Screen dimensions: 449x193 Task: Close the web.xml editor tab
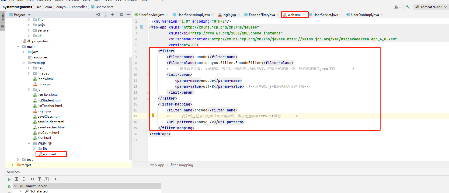pyautogui.click(x=303, y=15)
